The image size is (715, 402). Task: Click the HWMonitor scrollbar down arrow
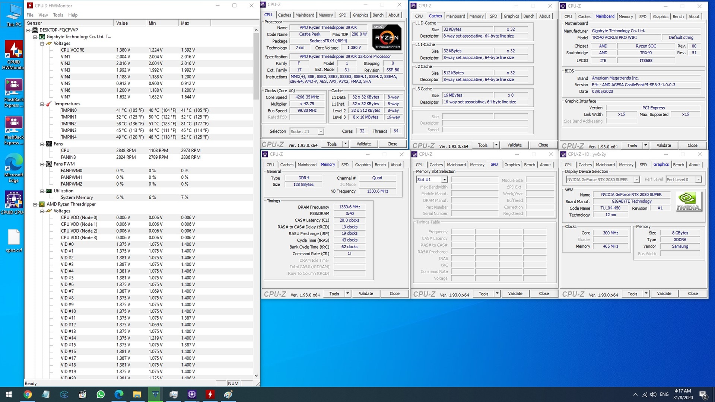[256, 376]
